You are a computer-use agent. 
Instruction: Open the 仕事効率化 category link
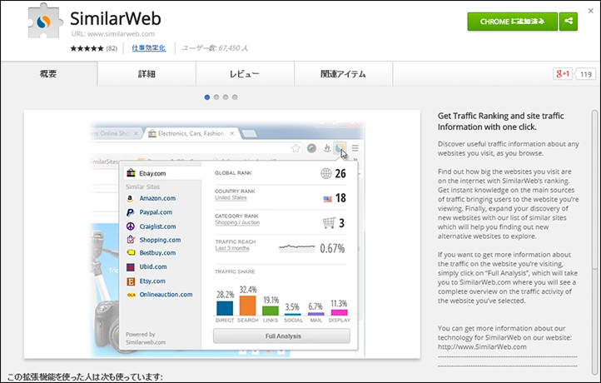coord(149,48)
